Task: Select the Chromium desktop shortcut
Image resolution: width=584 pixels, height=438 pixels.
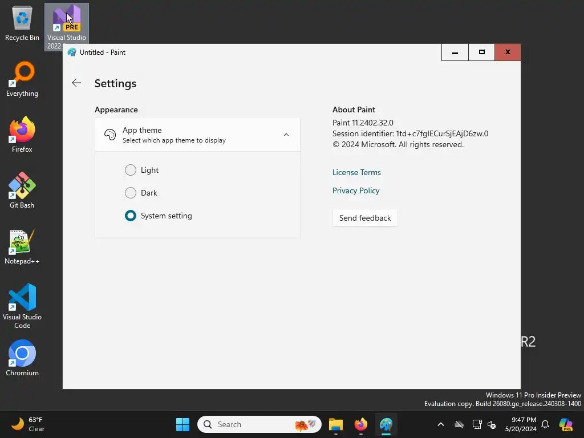Action: pyautogui.click(x=22, y=358)
